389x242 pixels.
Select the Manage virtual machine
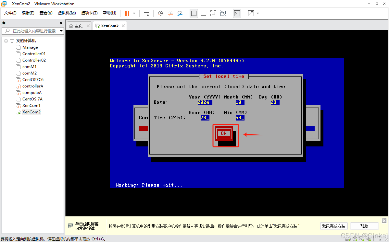[x=30, y=47]
